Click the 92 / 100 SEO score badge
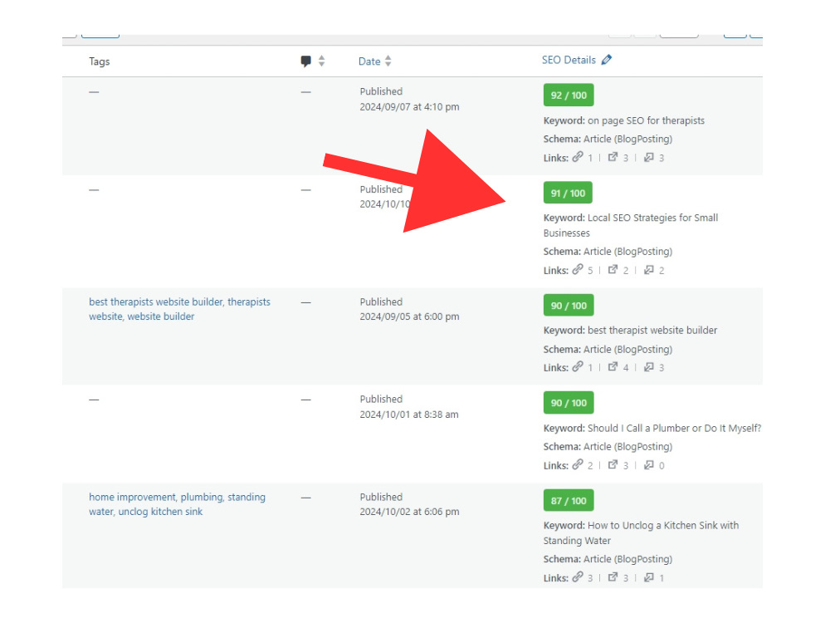This screenshot has width=830, height=623. (x=569, y=96)
